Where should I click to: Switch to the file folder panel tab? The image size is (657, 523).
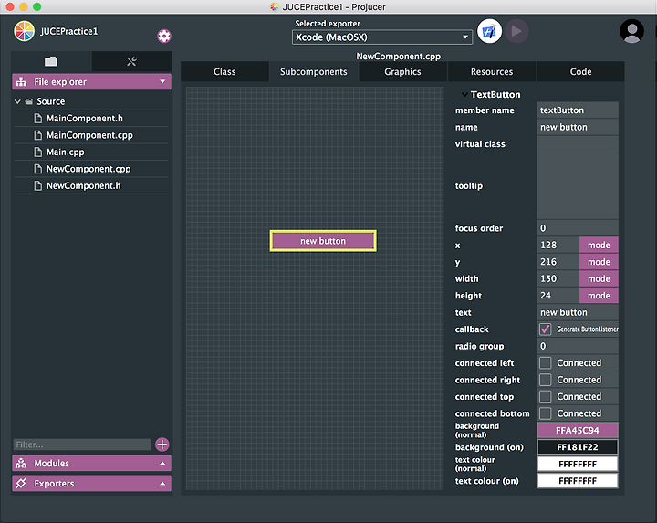[51, 61]
